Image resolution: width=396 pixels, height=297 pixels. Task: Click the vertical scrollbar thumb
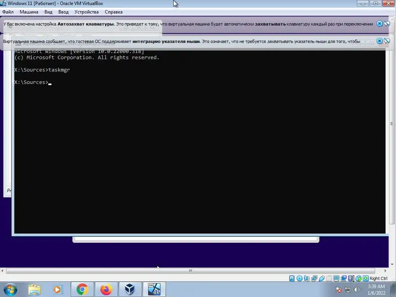392,124
